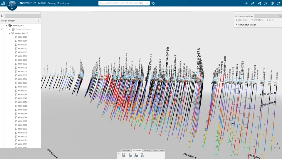Collapse the Menkar_data node
The width and height of the screenshot is (282, 159).
[9, 33]
